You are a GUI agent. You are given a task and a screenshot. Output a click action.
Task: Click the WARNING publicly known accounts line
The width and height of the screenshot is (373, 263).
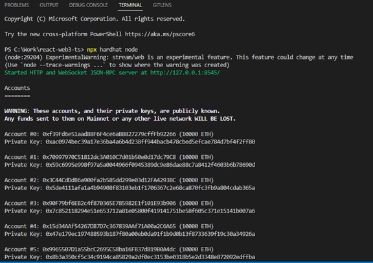112,111
